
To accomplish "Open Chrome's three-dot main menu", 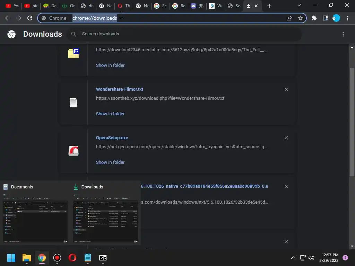I will click(347, 18).
